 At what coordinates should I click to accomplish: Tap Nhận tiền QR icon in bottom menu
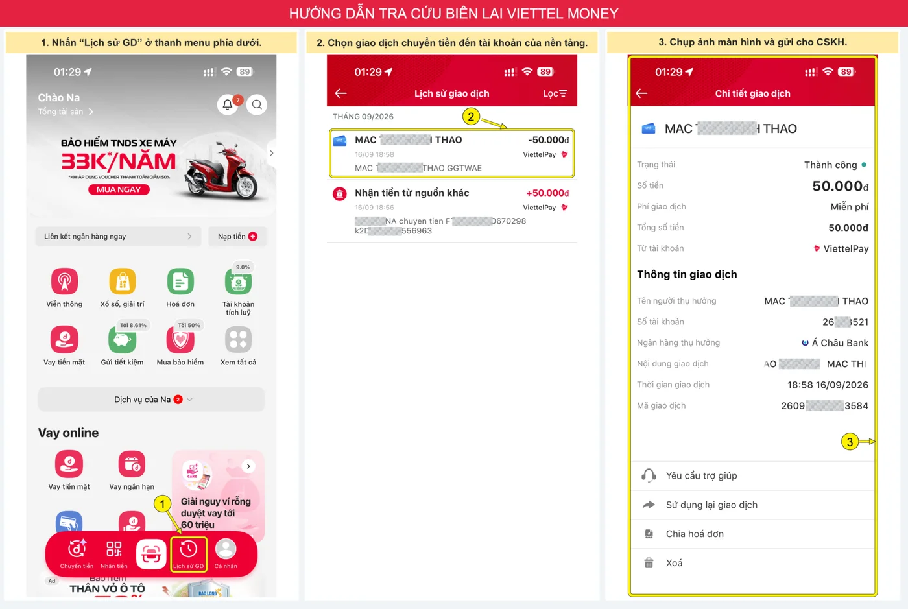pos(114,555)
